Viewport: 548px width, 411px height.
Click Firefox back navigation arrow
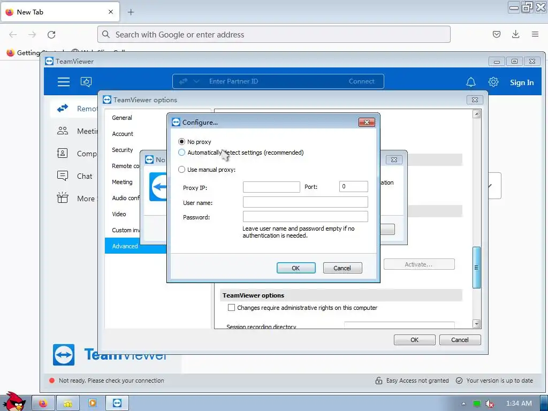click(x=13, y=35)
